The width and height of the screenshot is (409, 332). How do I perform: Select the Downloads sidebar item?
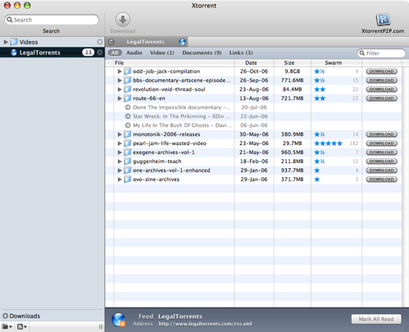(x=21, y=316)
